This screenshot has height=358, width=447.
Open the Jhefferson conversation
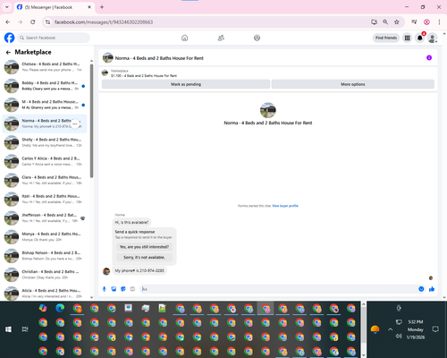click(x=45, y=218)
